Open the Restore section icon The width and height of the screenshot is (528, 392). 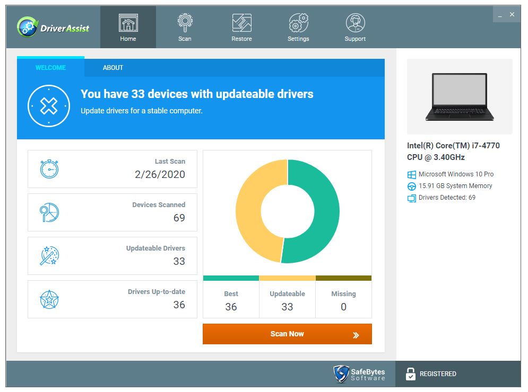pos(242,23)
